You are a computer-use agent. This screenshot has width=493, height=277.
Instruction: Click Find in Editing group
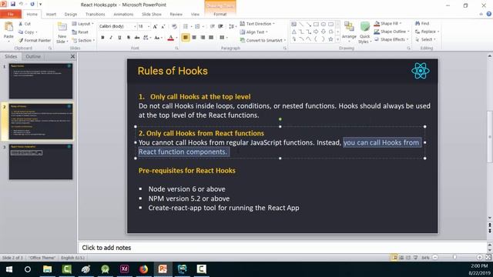(x=422, y=24)
